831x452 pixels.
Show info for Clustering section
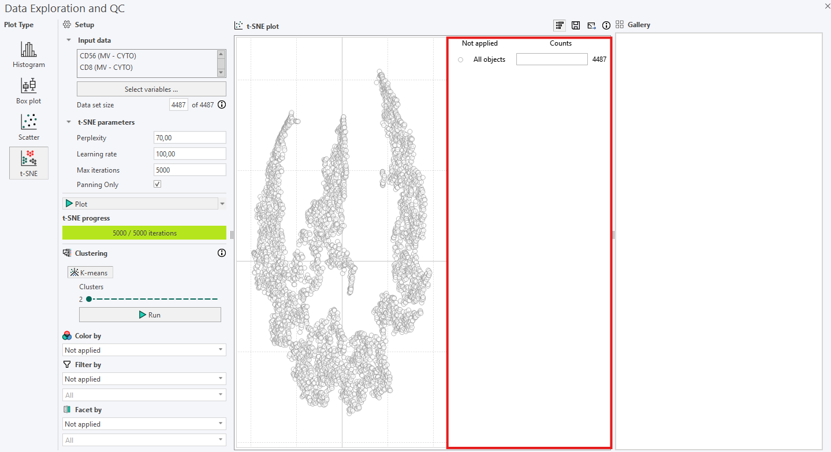pos(221,253)
